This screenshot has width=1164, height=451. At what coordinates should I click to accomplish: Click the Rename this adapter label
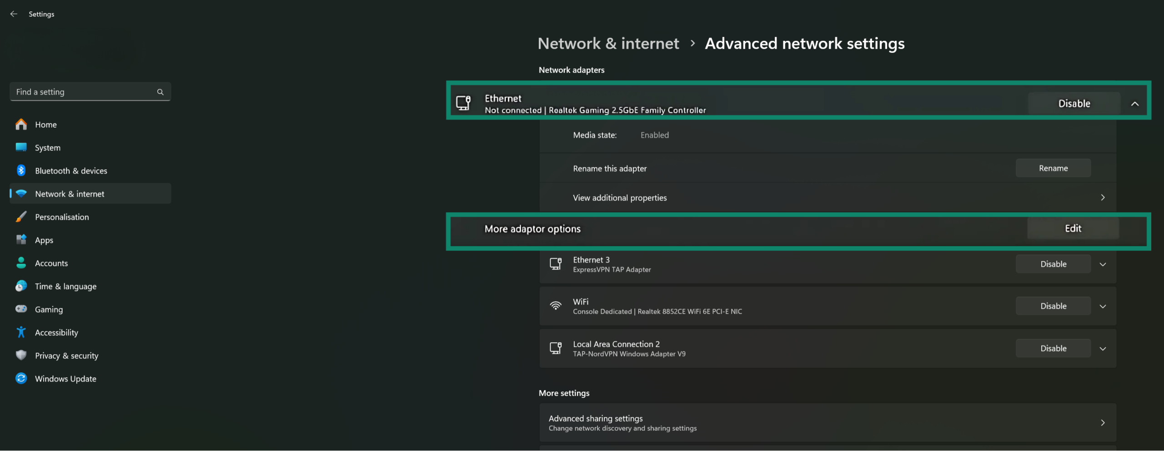pyautogui.click(x=610, y=169)
